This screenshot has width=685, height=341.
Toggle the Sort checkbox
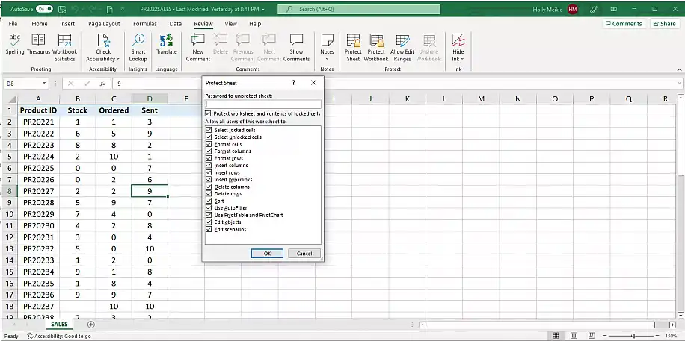pyautogui.click(x=209, y=201)
